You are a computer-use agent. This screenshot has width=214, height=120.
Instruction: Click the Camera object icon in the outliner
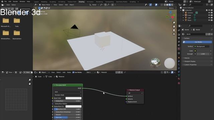coord(186,13)
